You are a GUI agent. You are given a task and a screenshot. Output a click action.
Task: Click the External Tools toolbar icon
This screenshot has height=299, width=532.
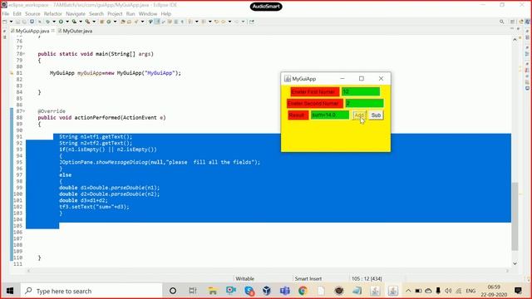click(87, 22)
